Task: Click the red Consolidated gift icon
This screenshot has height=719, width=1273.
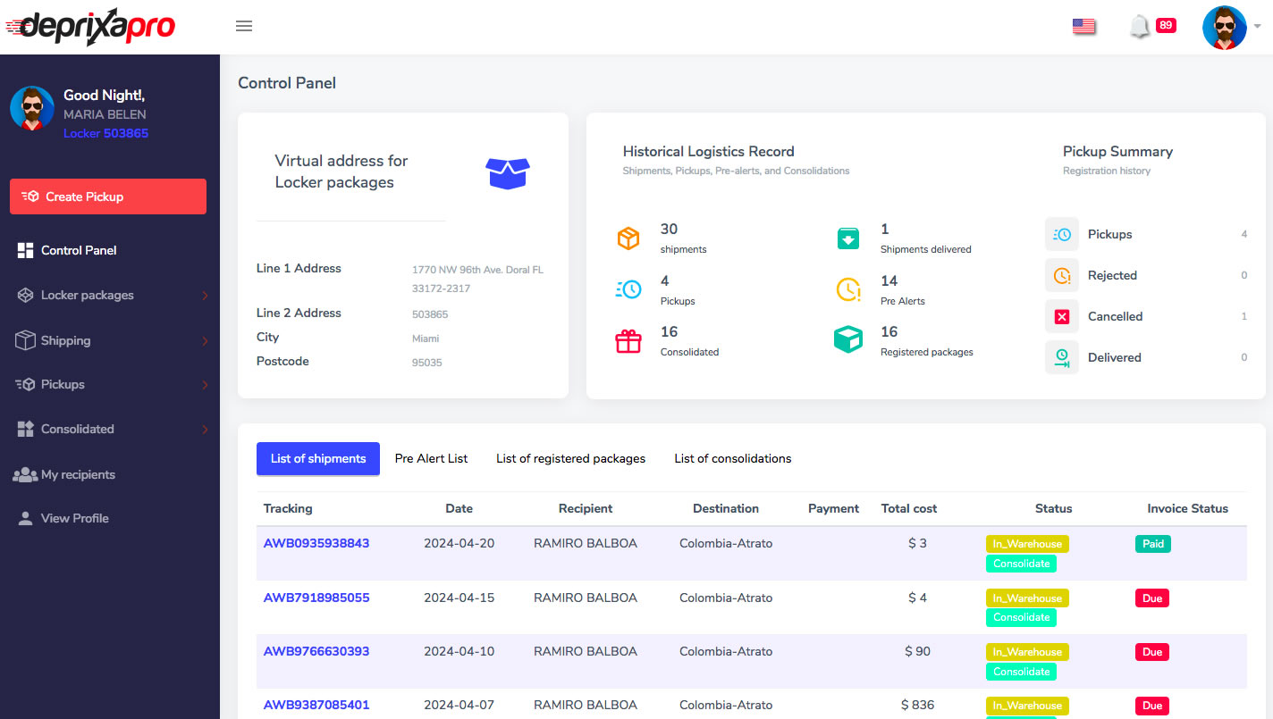Action: [x=628, y=341]
